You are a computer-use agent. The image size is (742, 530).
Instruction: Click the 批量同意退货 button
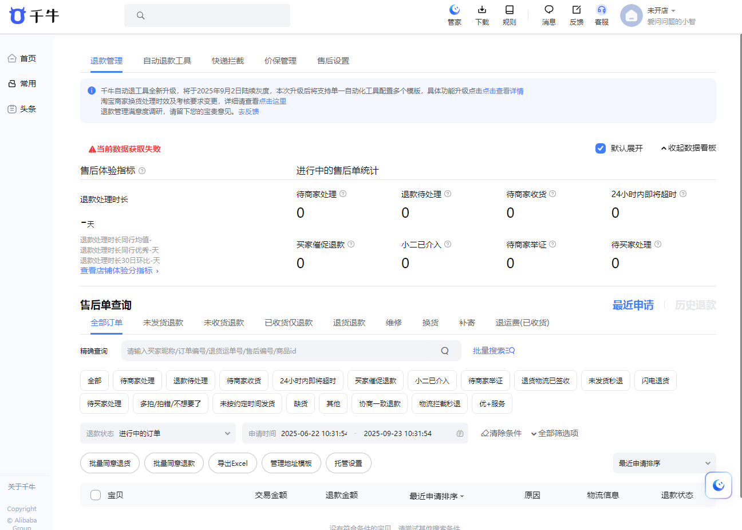pyautogui.click(x=110, y=463)
